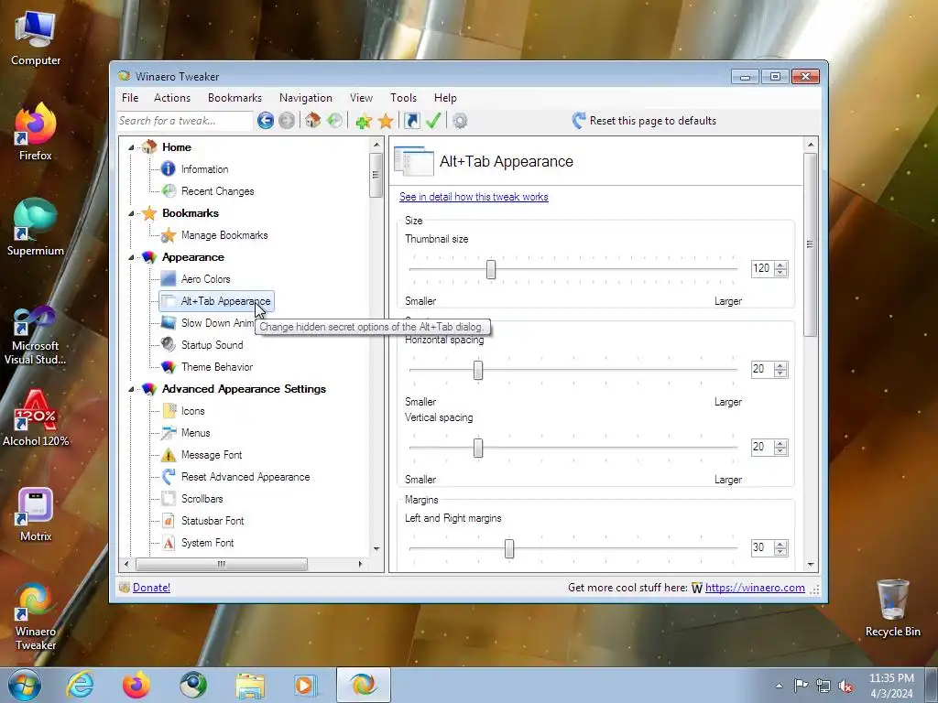Image resolution: width=938 pixels, height=703 pixels.
Task: Increase Thumbnail size with spinner up arrow
Action: click(780, 265)
